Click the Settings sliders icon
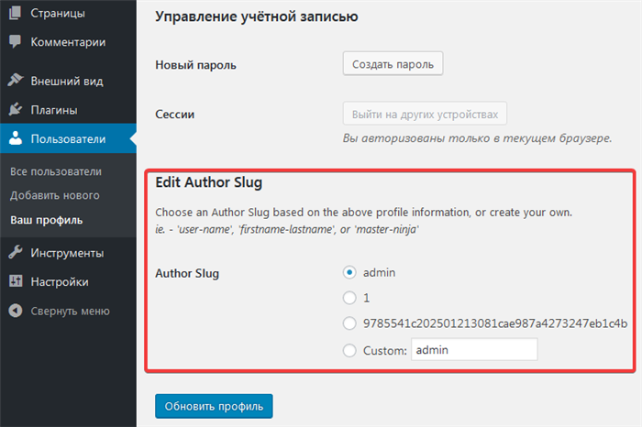Image resolution: width=642 pixels, height=427 pixels. coord(16,281)
